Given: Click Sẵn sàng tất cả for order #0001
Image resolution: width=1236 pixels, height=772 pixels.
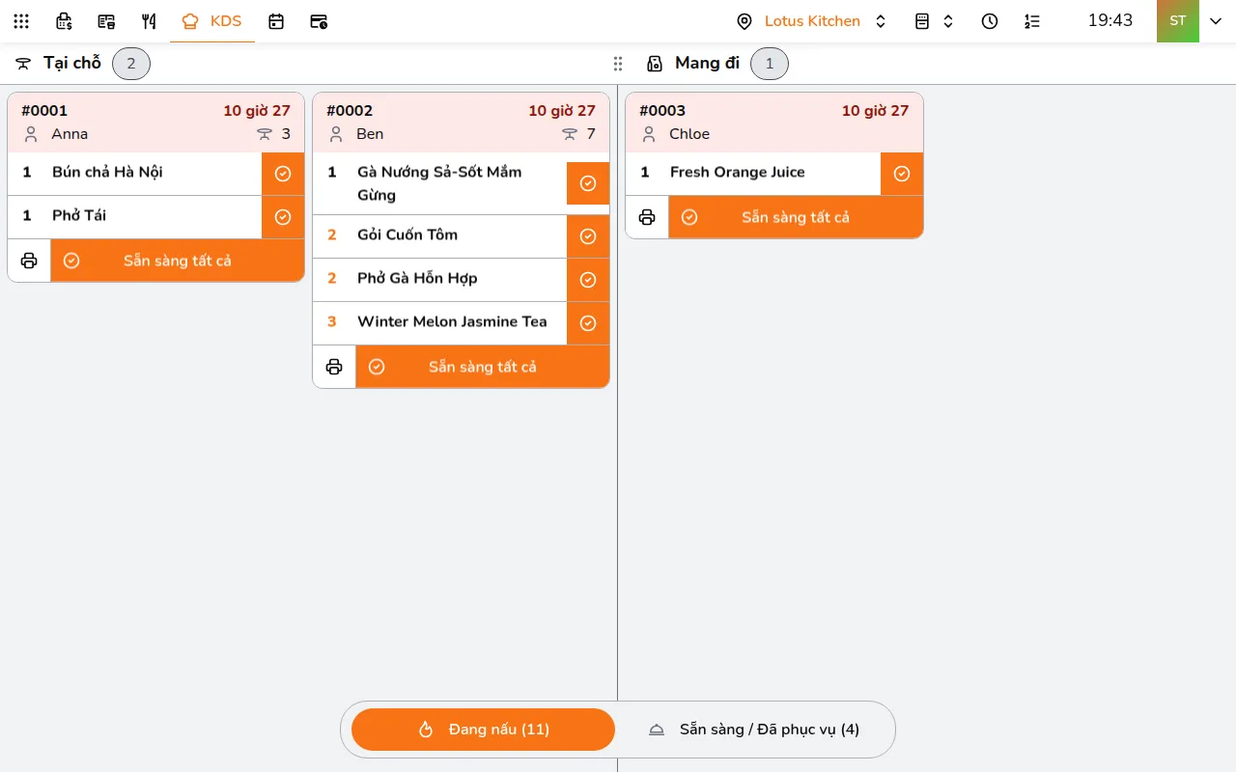Looking at the screenshot, I should click(178, 261).
